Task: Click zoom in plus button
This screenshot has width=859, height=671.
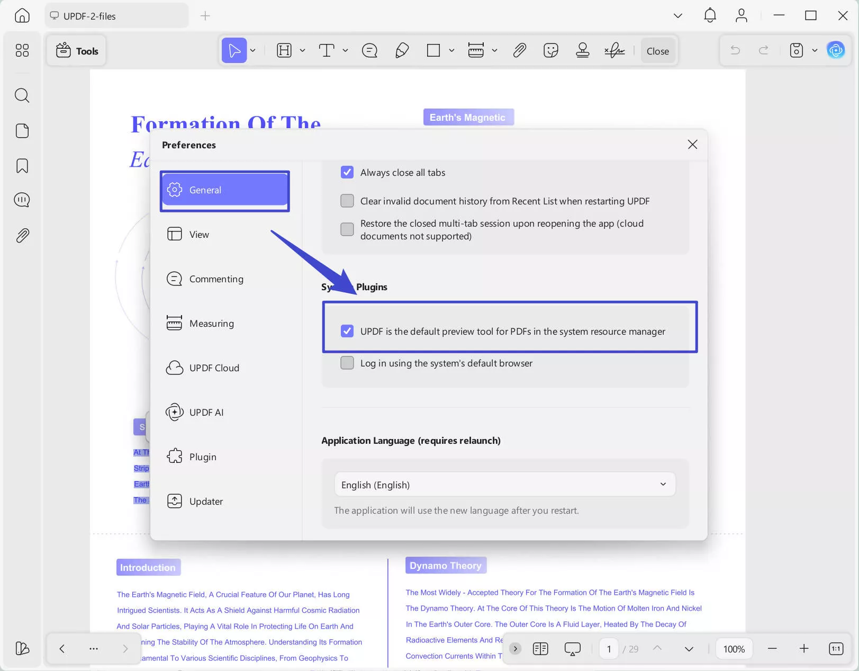Action: click(804, 649)
